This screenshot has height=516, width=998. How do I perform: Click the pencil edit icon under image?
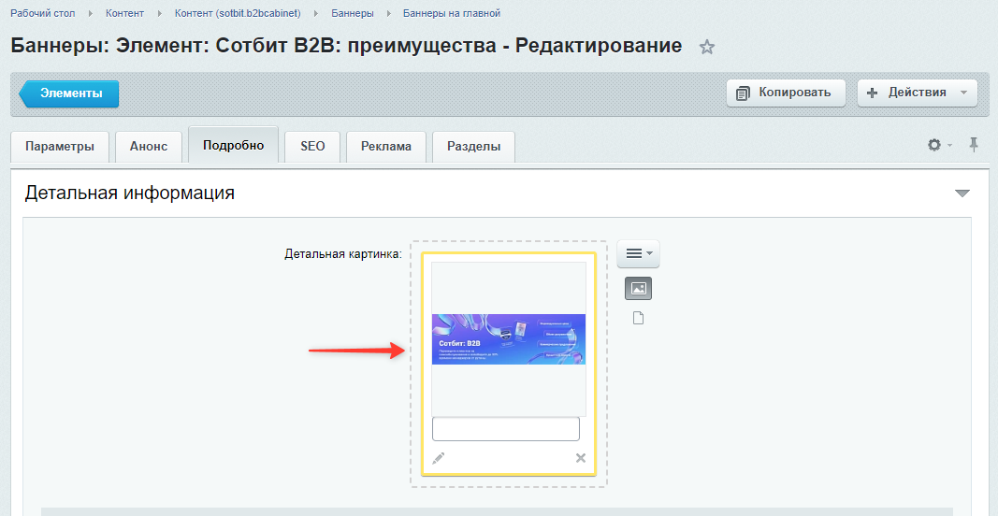click(438, 458)
